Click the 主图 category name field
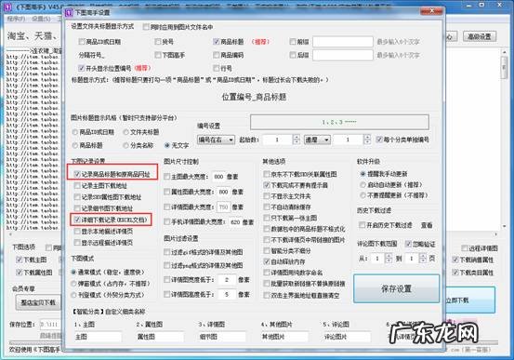The height and width of the screenshot is (360, 514). [x=98, y=337]
